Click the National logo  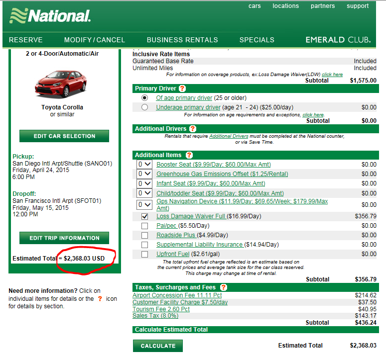[50, 16]
